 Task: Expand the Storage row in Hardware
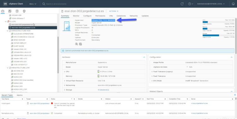tap(64, 90)
